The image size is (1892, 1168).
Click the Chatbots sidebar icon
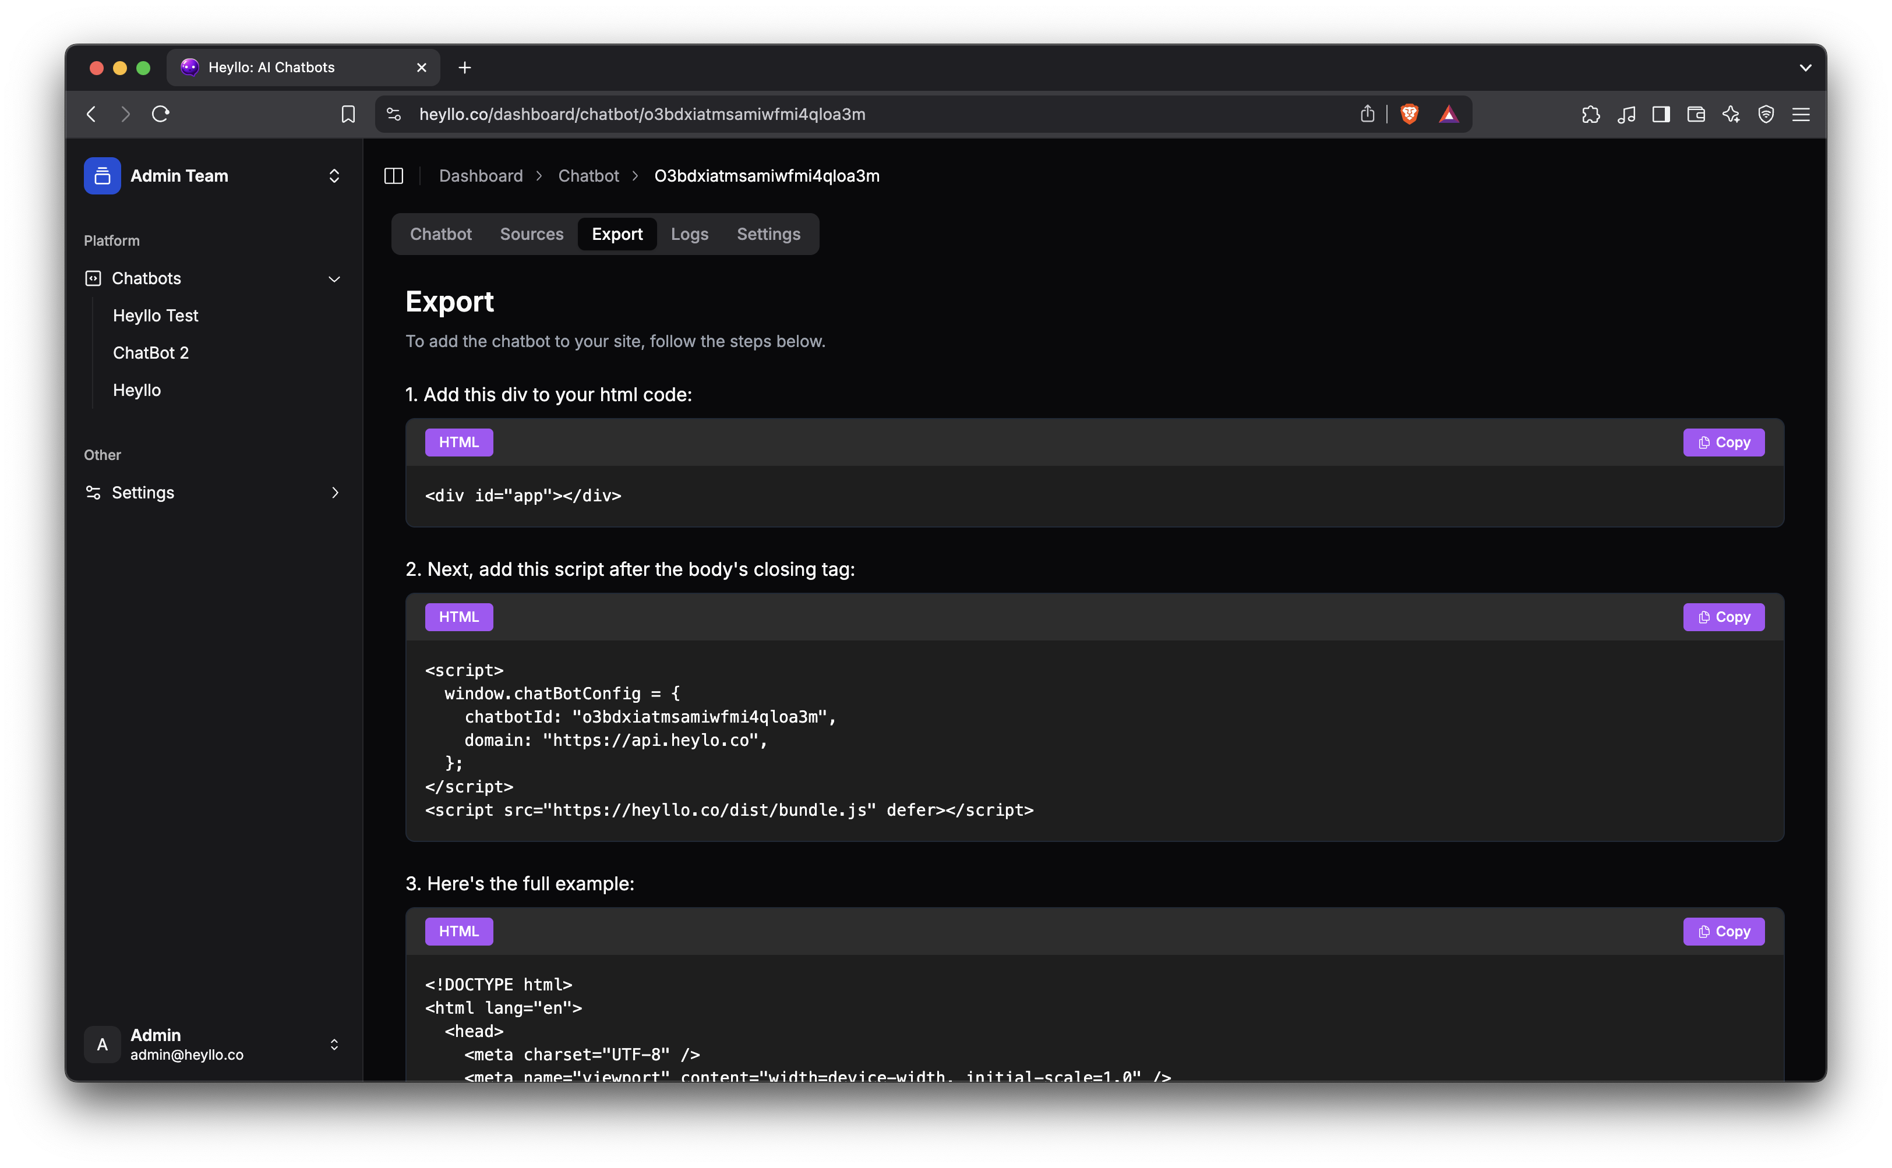[x=93, y=278]
